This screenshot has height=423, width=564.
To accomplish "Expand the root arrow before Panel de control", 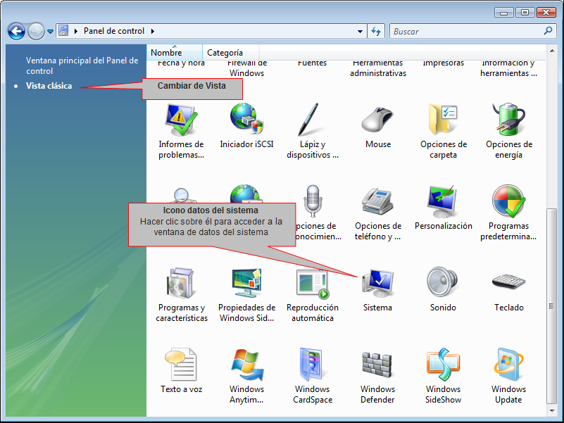I will click(x=76, y=31).
